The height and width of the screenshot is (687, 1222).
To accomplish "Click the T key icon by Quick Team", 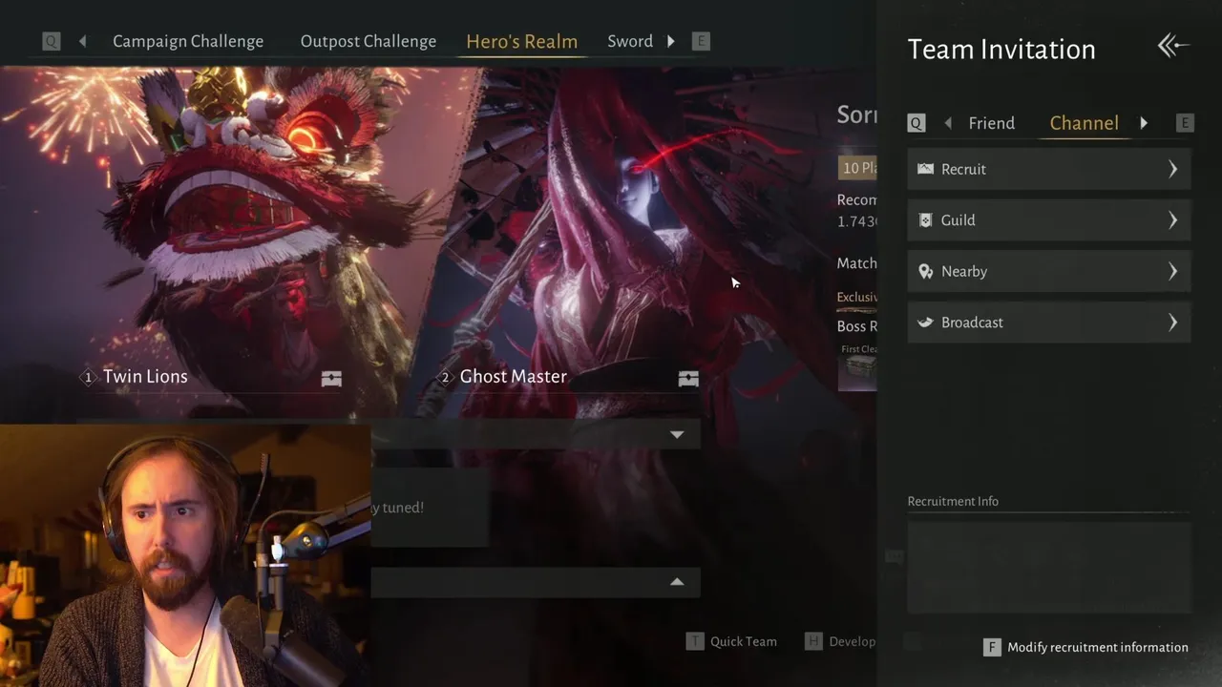I will click(695, 641).
